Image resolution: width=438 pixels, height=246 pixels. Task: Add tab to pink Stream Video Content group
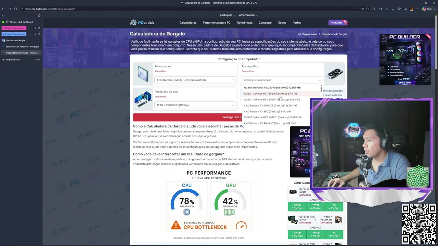[35, 28]
